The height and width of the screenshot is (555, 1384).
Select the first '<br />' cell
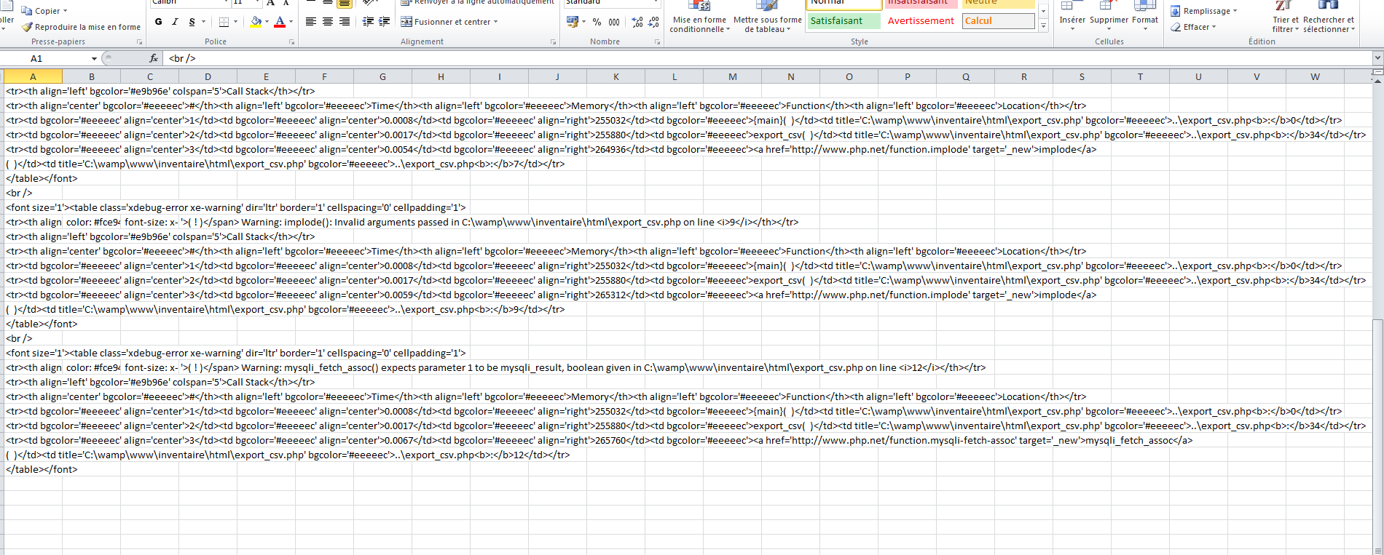(x=33, y=193)
